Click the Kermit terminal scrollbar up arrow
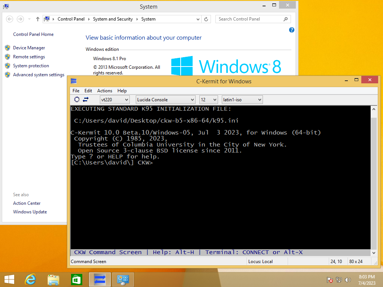The width and height of the screenshot is (383, 287). pos(374,109)
